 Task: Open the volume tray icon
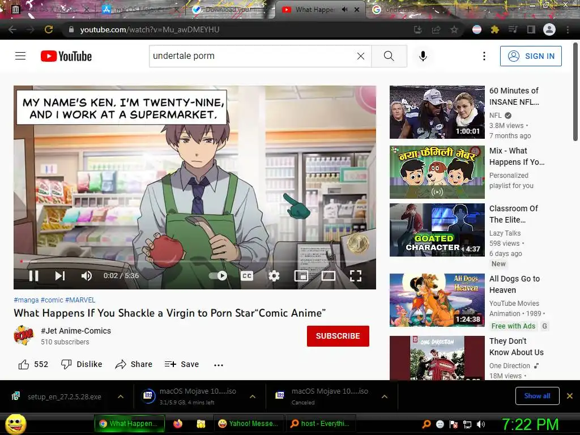[x=481, y=424]
